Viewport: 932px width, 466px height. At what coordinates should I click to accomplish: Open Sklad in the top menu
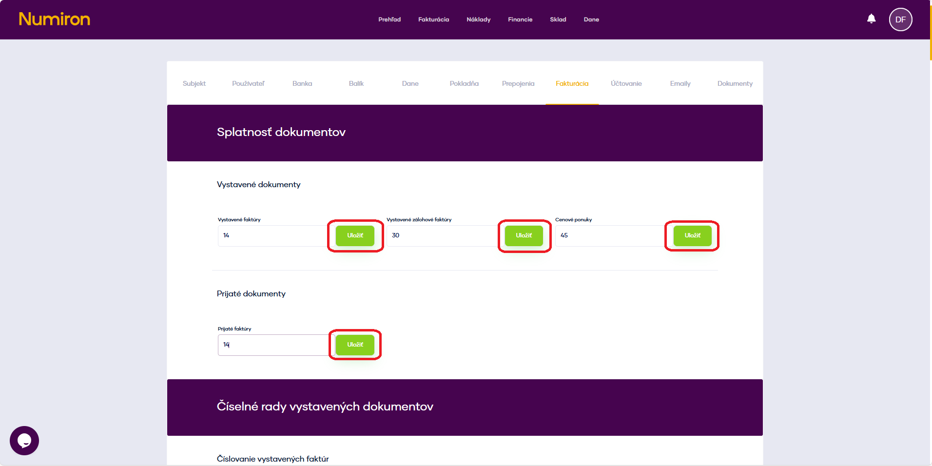coord(558,19)
